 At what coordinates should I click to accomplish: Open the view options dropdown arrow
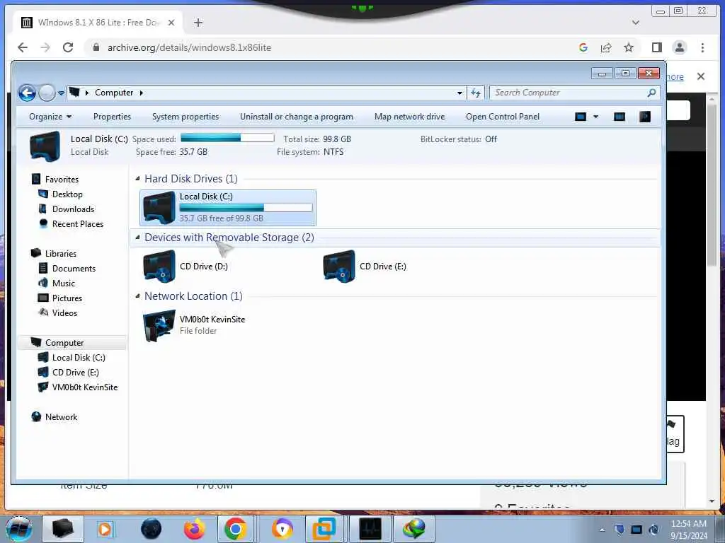(595, 117)
